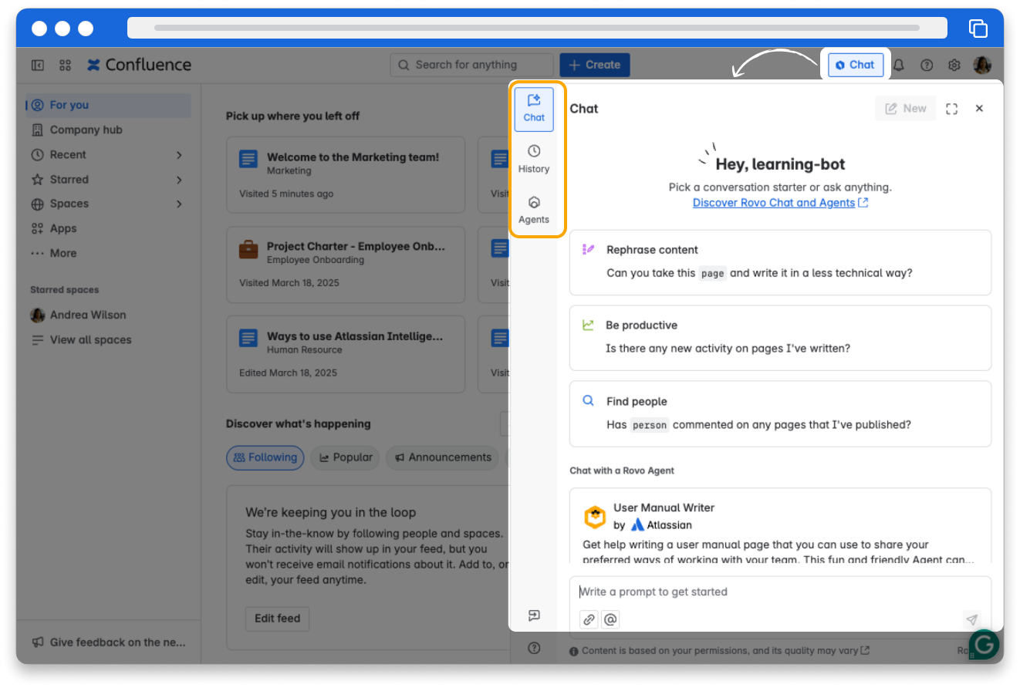Image resolution: width=1020 pixels, height=688 pixels.
Task: Choose the Be productive conversation starter
Action: tap(780, 338)
